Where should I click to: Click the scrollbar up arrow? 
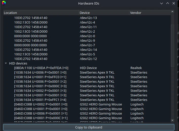click(x=172, y=12)
